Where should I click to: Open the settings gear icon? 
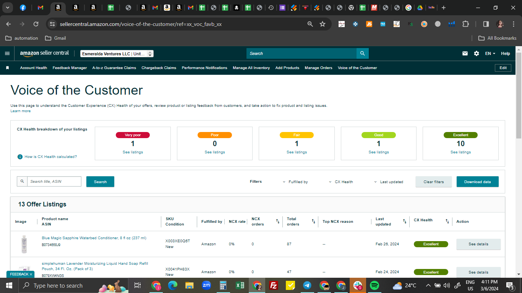point(477,53)
